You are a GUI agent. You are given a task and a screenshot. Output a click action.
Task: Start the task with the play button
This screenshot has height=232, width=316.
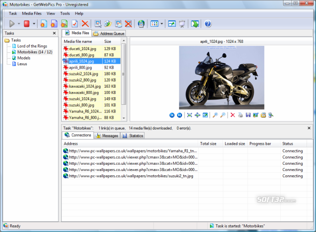tap(12, 24)
